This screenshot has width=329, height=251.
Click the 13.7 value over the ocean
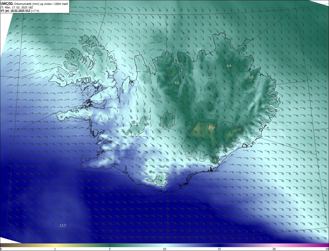pyautogui.click(x=63, y=225)
